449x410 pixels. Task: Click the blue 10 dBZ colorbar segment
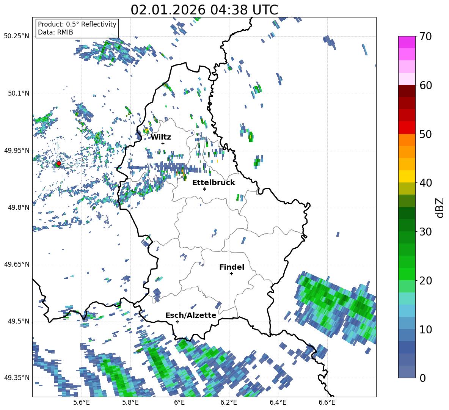click(x=407, y=323)
